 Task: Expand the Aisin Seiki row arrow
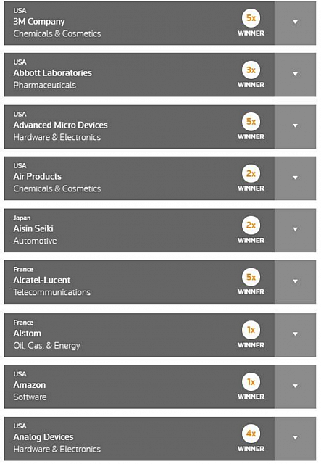[x=295, y=231]
